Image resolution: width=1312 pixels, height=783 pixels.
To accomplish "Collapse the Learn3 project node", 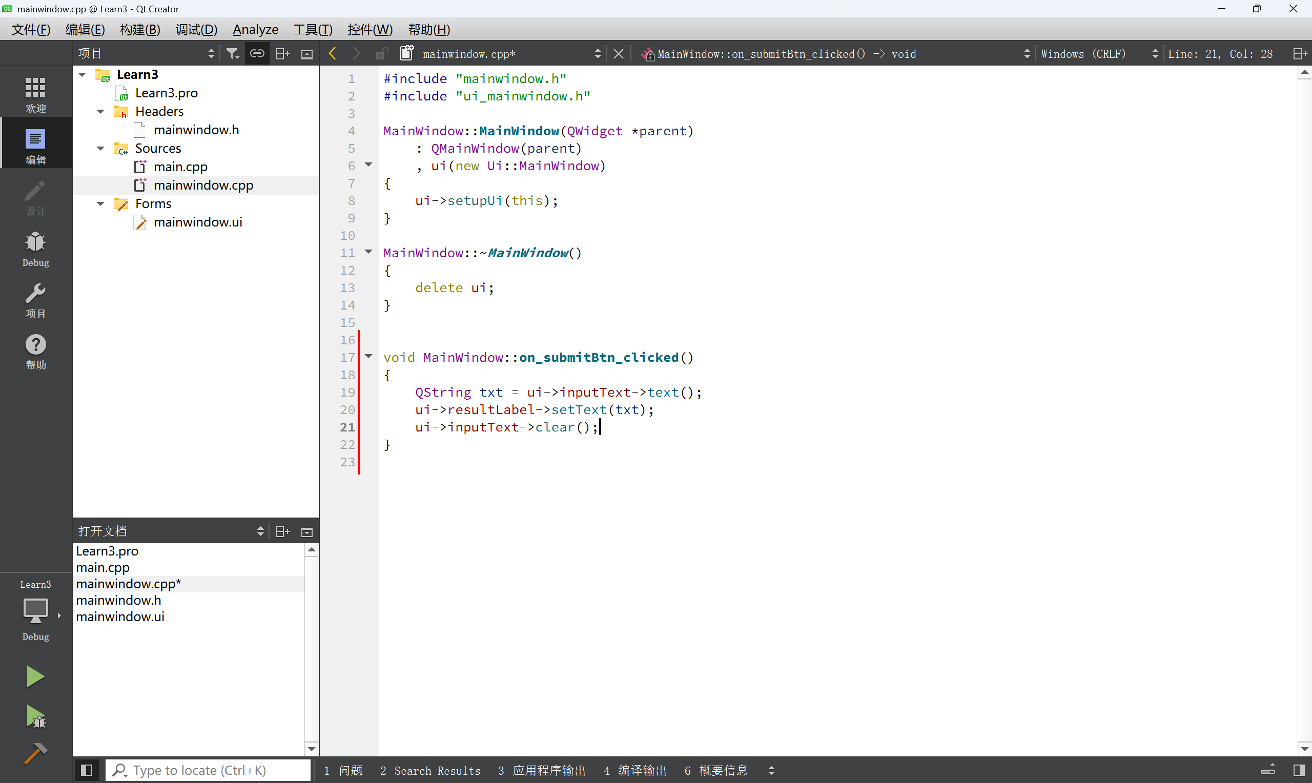I will click(x=83, y=74).
